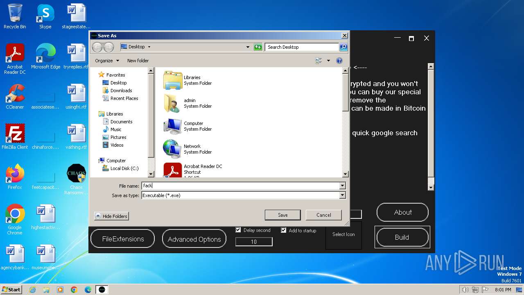Click the navigation pane scrollbar down arrow

point(151,174)
